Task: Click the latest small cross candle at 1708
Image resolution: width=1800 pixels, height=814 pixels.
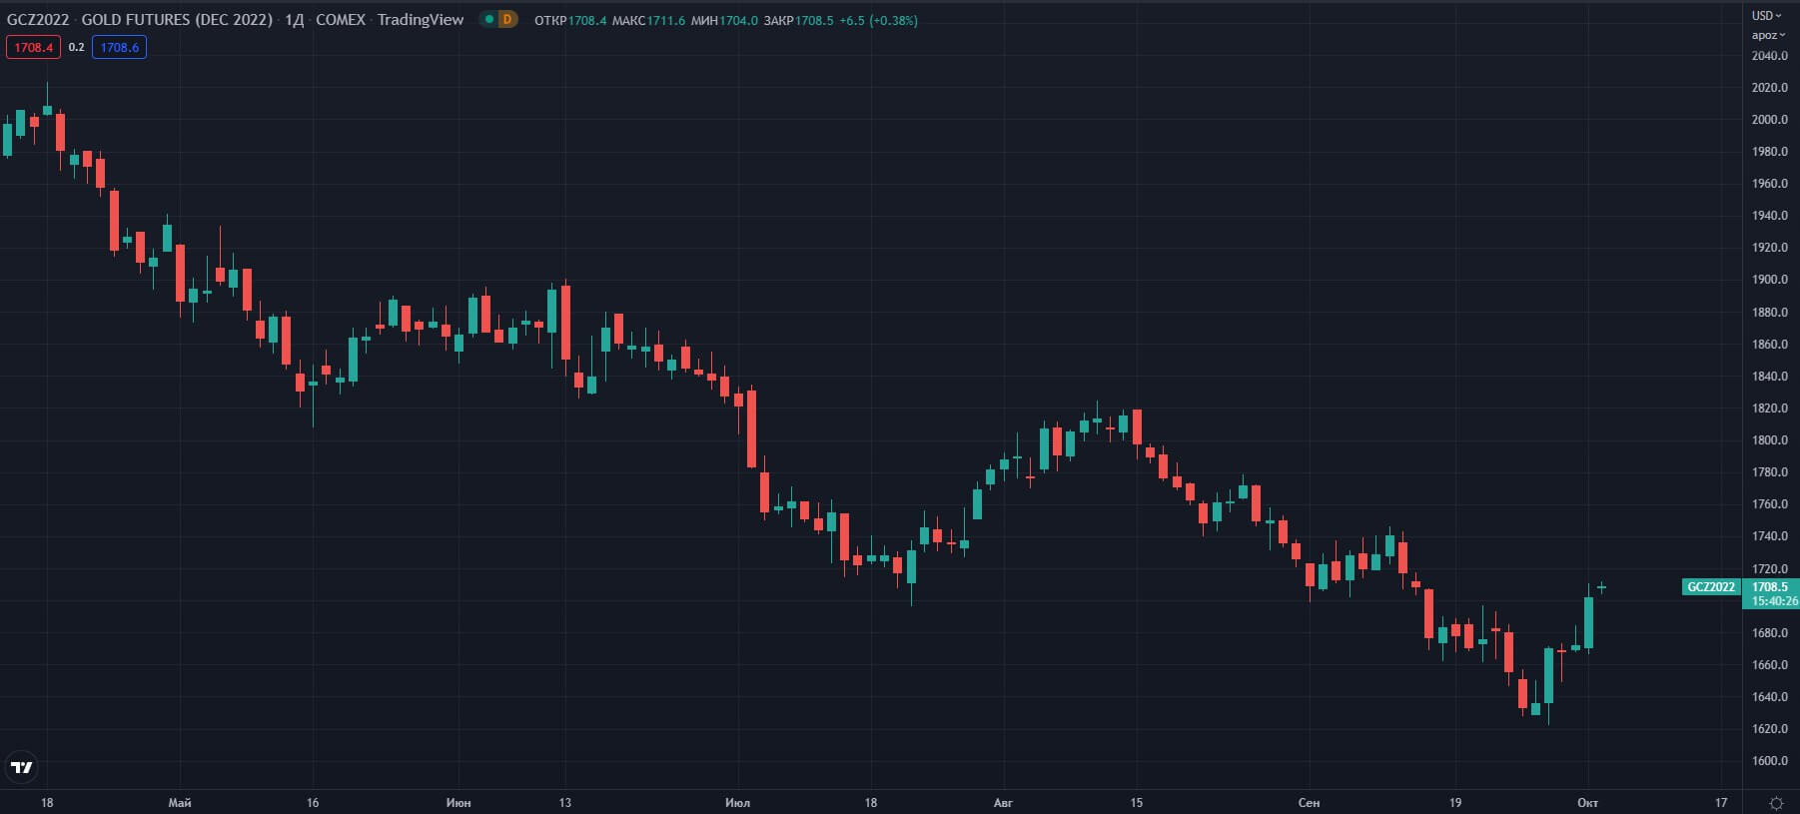Action: coord(1601,587)
